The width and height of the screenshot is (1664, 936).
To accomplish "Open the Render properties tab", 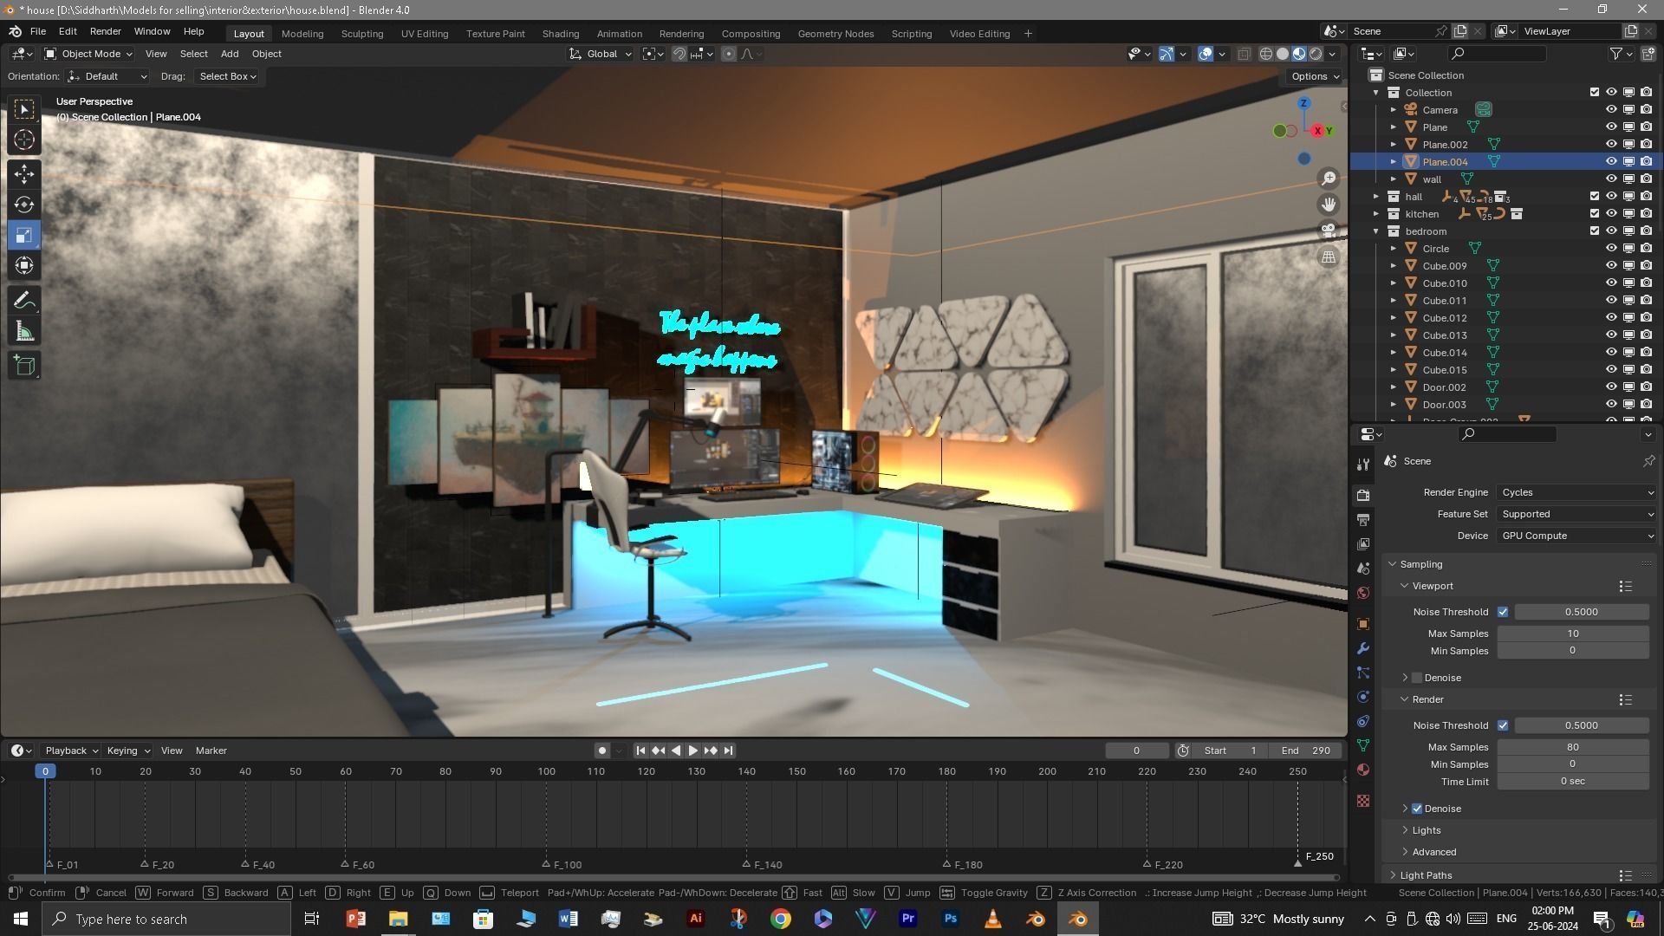I will pos(1363,495).
